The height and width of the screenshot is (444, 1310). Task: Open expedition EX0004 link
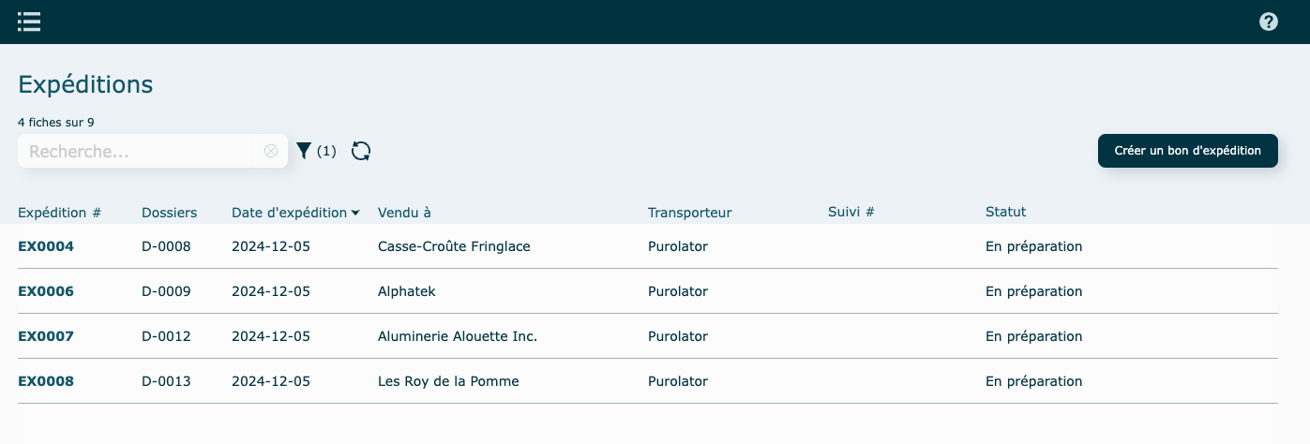pyautogui.click(x=46, y=246)
